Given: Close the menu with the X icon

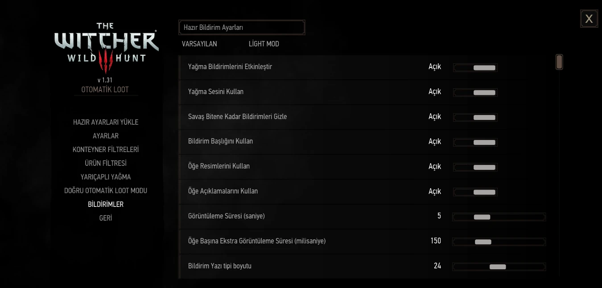Looking at the screenshot, I should [589, 19].
